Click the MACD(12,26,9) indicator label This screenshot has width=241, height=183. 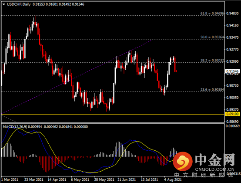(x=15, y=127)
